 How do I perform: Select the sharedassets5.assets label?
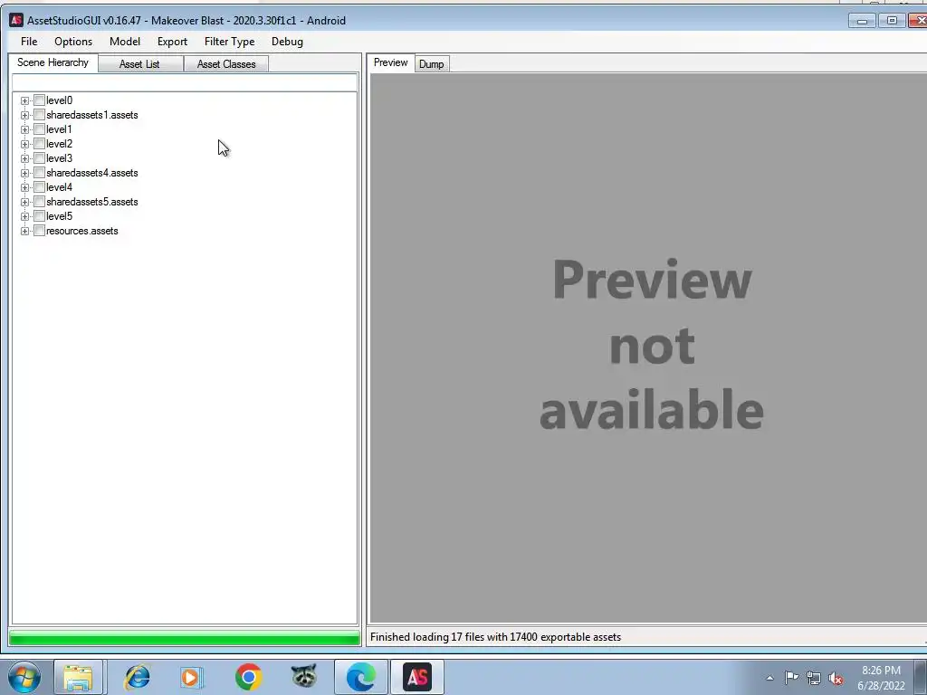click(x=92, y=202)
